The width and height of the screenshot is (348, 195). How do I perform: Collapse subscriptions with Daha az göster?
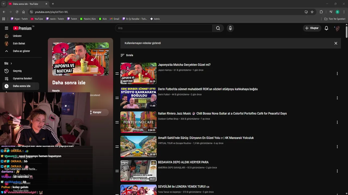pos(21,51)
